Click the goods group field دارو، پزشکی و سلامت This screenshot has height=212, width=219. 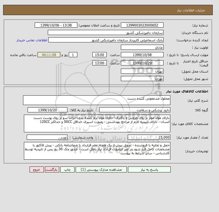(135, 110)
